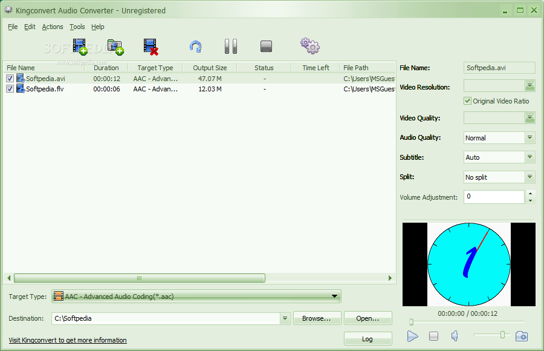
Task: Click the clock preview thumbnail
Action: 469,264
